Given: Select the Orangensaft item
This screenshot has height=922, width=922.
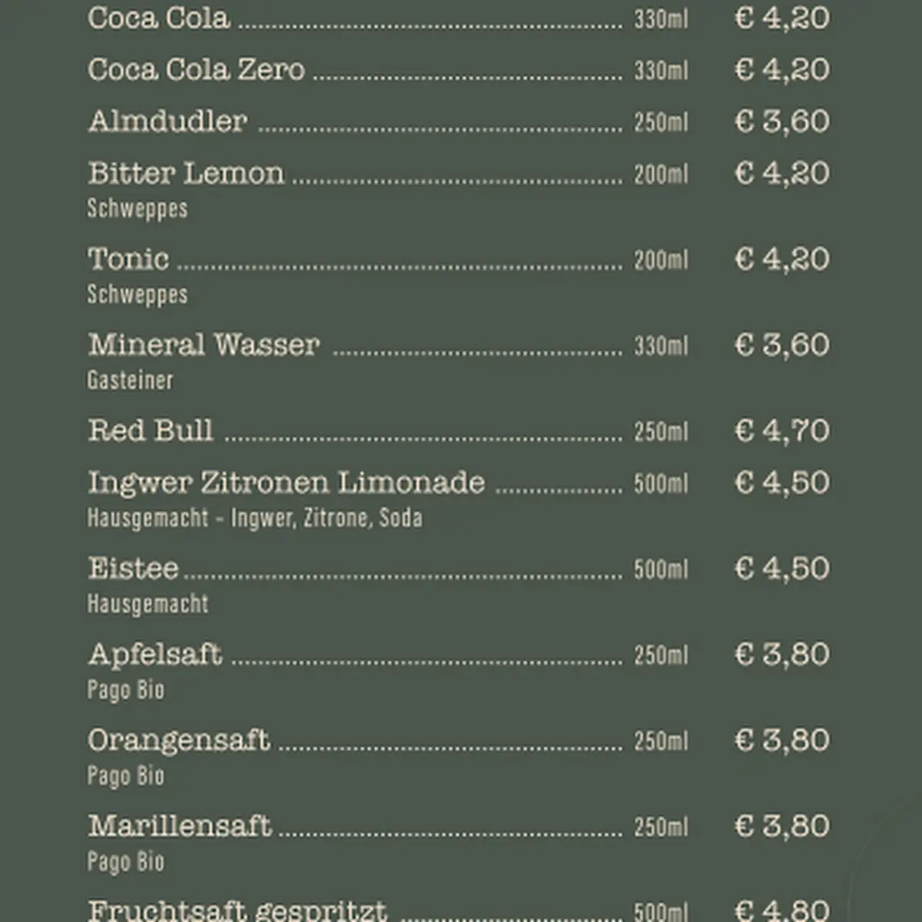Looking at the screenshot, I should tap(178, 741).
